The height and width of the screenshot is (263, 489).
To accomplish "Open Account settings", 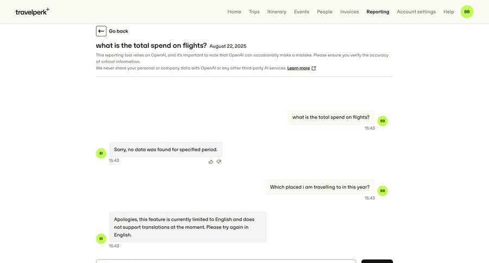I will point(416,11).
